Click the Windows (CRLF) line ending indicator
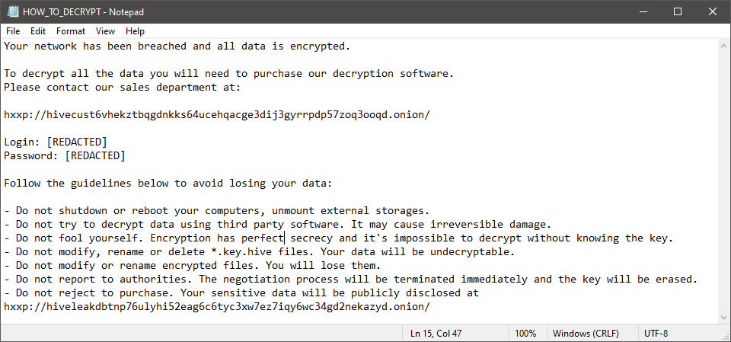731x342 pixels. click(585, 334)
